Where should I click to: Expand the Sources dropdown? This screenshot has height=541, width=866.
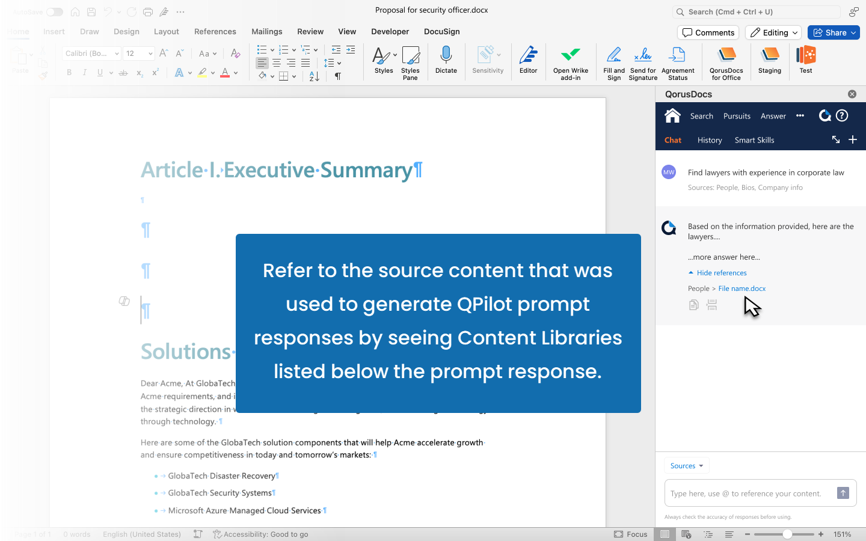[x=687, y=466]
